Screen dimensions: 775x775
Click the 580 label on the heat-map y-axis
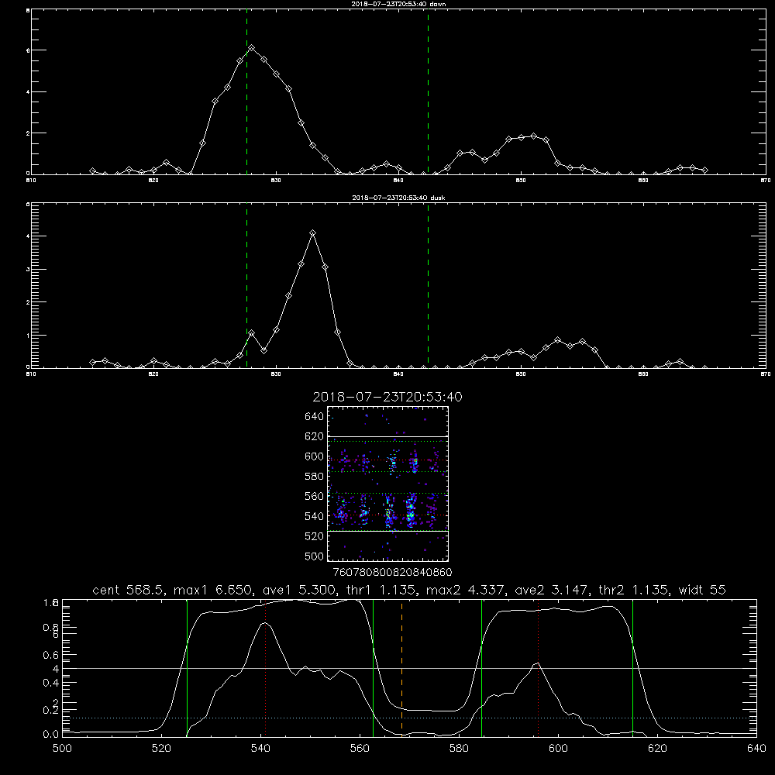point(315,477)
